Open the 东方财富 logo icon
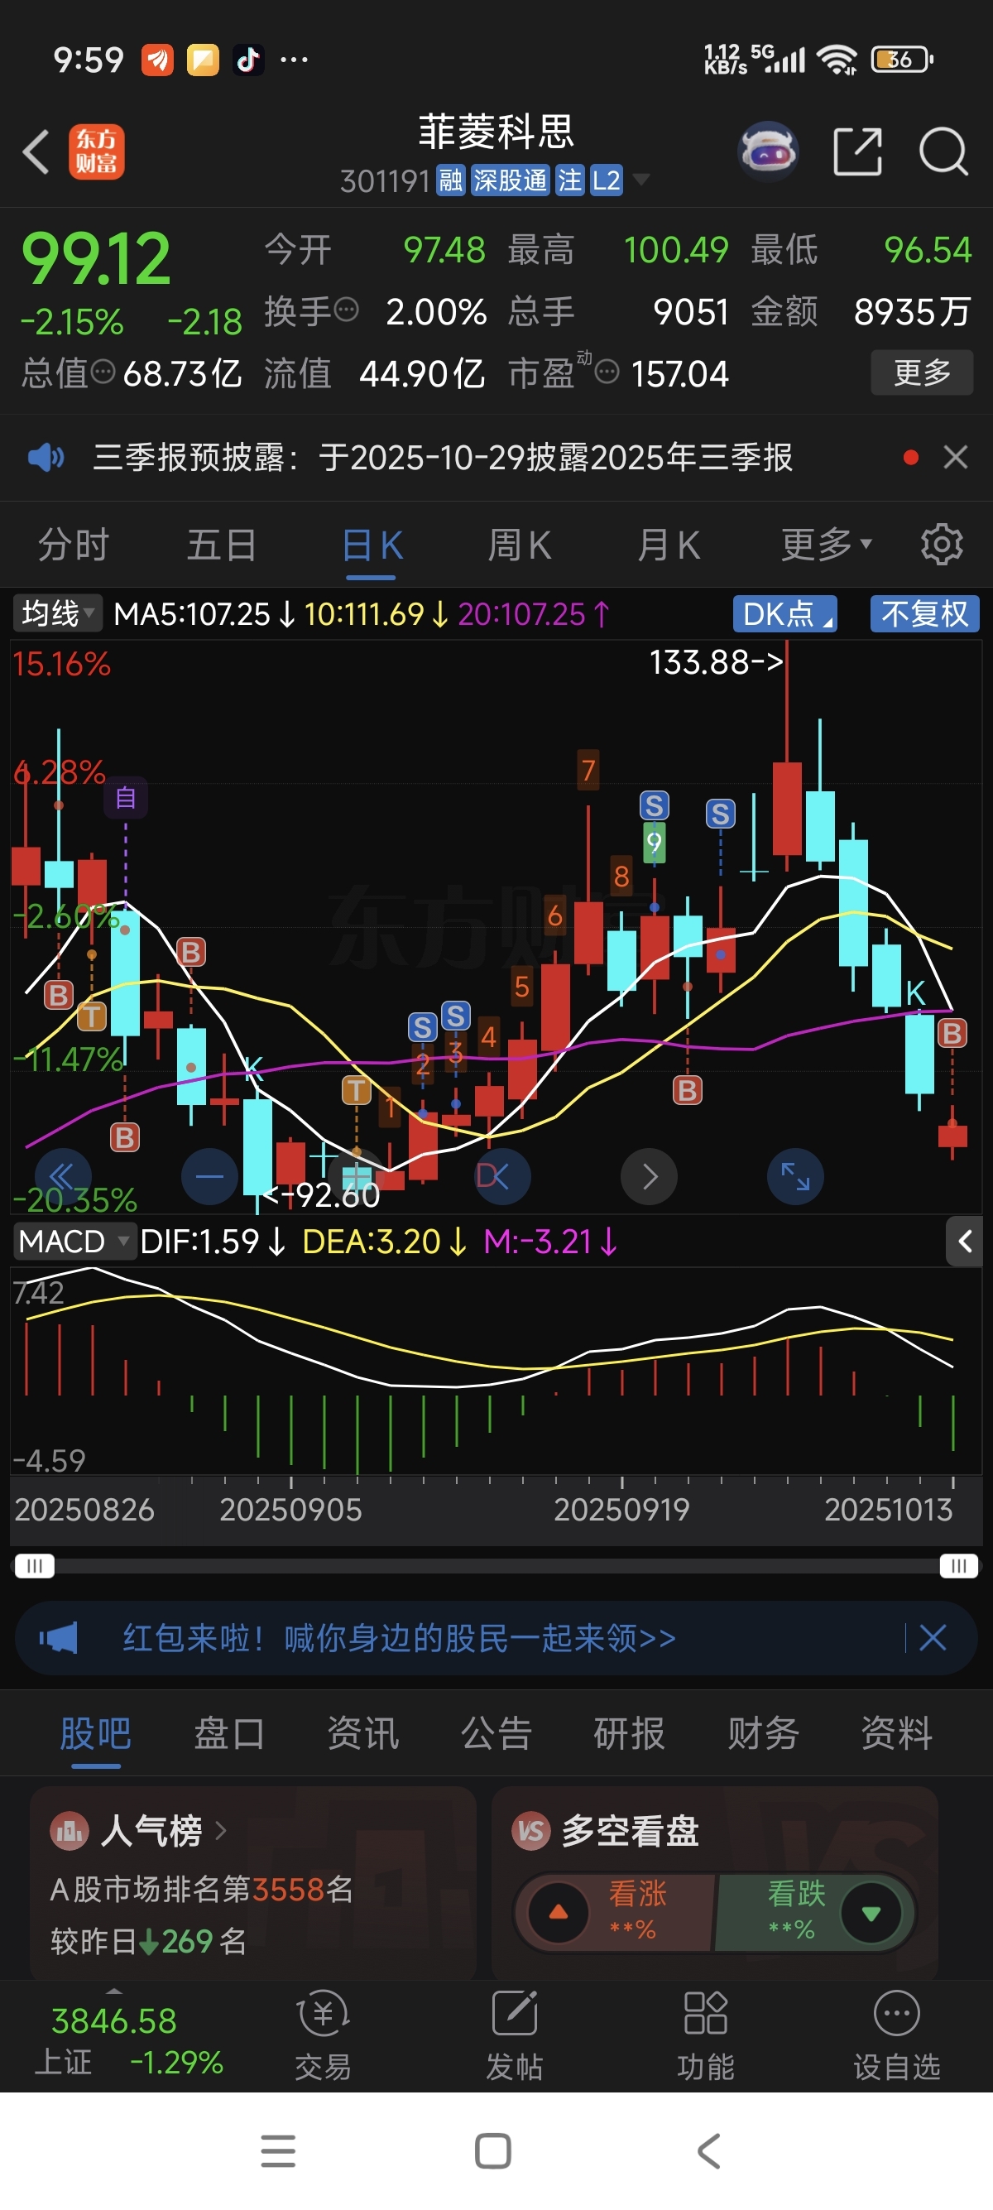 [96, 151]
